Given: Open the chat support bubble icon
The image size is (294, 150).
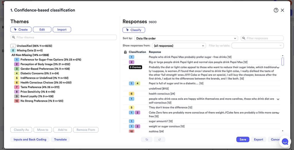Looking at the screenshot, I should pos(285,141).
